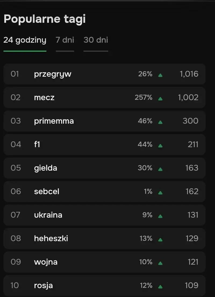Click the 1,016 count for przegryw

pos(189,75)
